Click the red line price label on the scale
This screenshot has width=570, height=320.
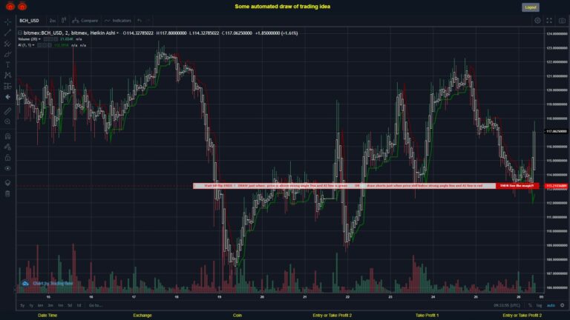pos(557,186)
